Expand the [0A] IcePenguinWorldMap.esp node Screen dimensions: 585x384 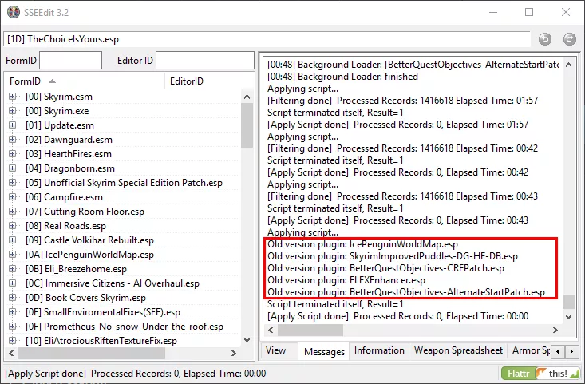[12, 255]
